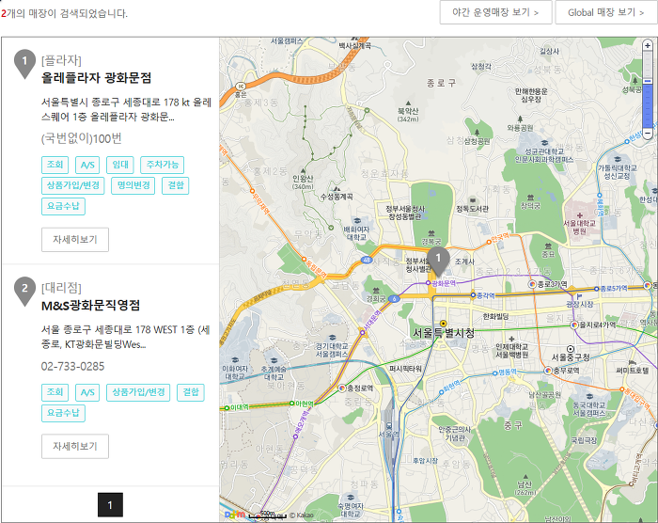
Task: Click the 을지로4가역 station label on map
Action: 598,325
